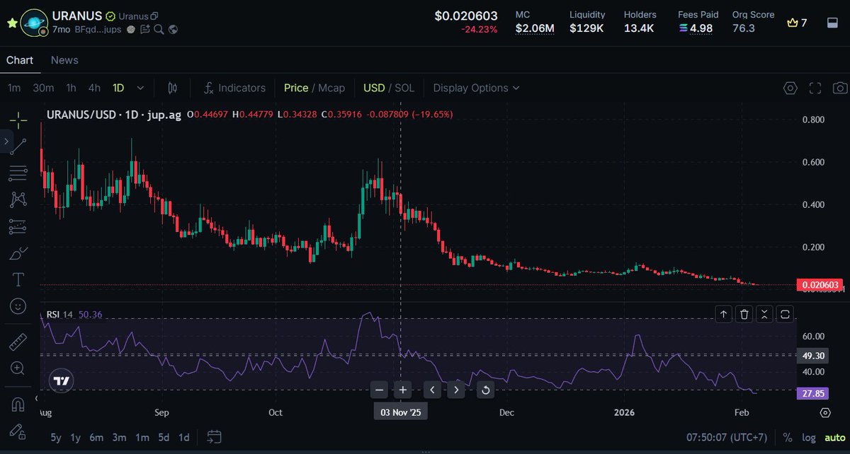Open the go-to-date calendar icon
Viewport: 850px width, 454px height.
pyautogui.click(x=215, y=437)
